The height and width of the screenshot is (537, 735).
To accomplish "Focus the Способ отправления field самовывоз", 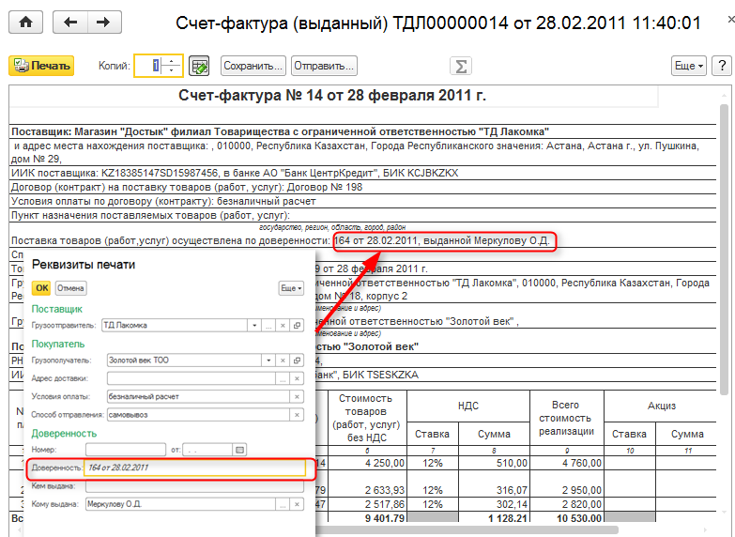I will (x=198, y=415).
